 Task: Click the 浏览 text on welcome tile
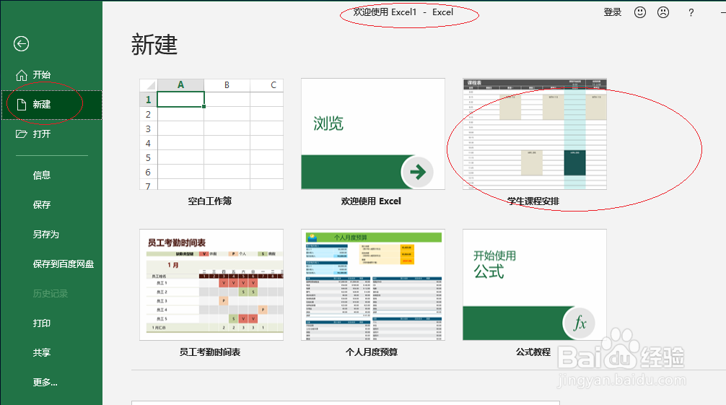328,123
